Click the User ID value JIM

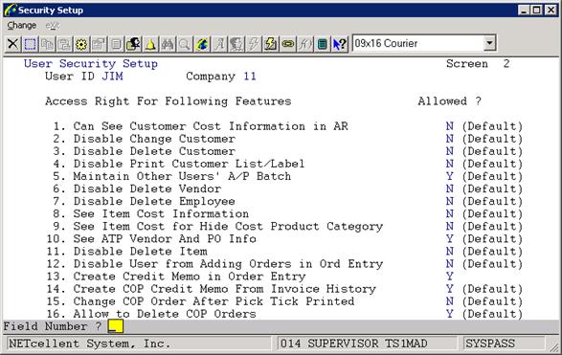tap(112, 77)
